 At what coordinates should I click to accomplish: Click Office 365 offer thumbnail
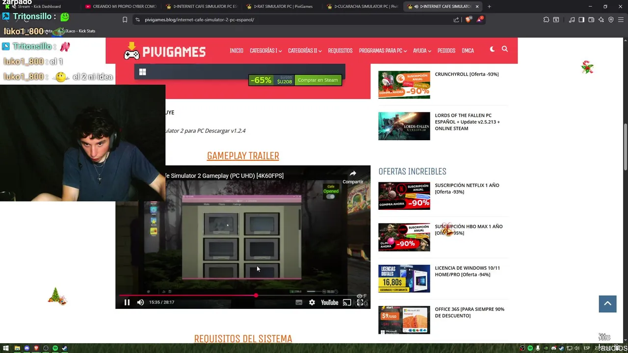(404, 320)
